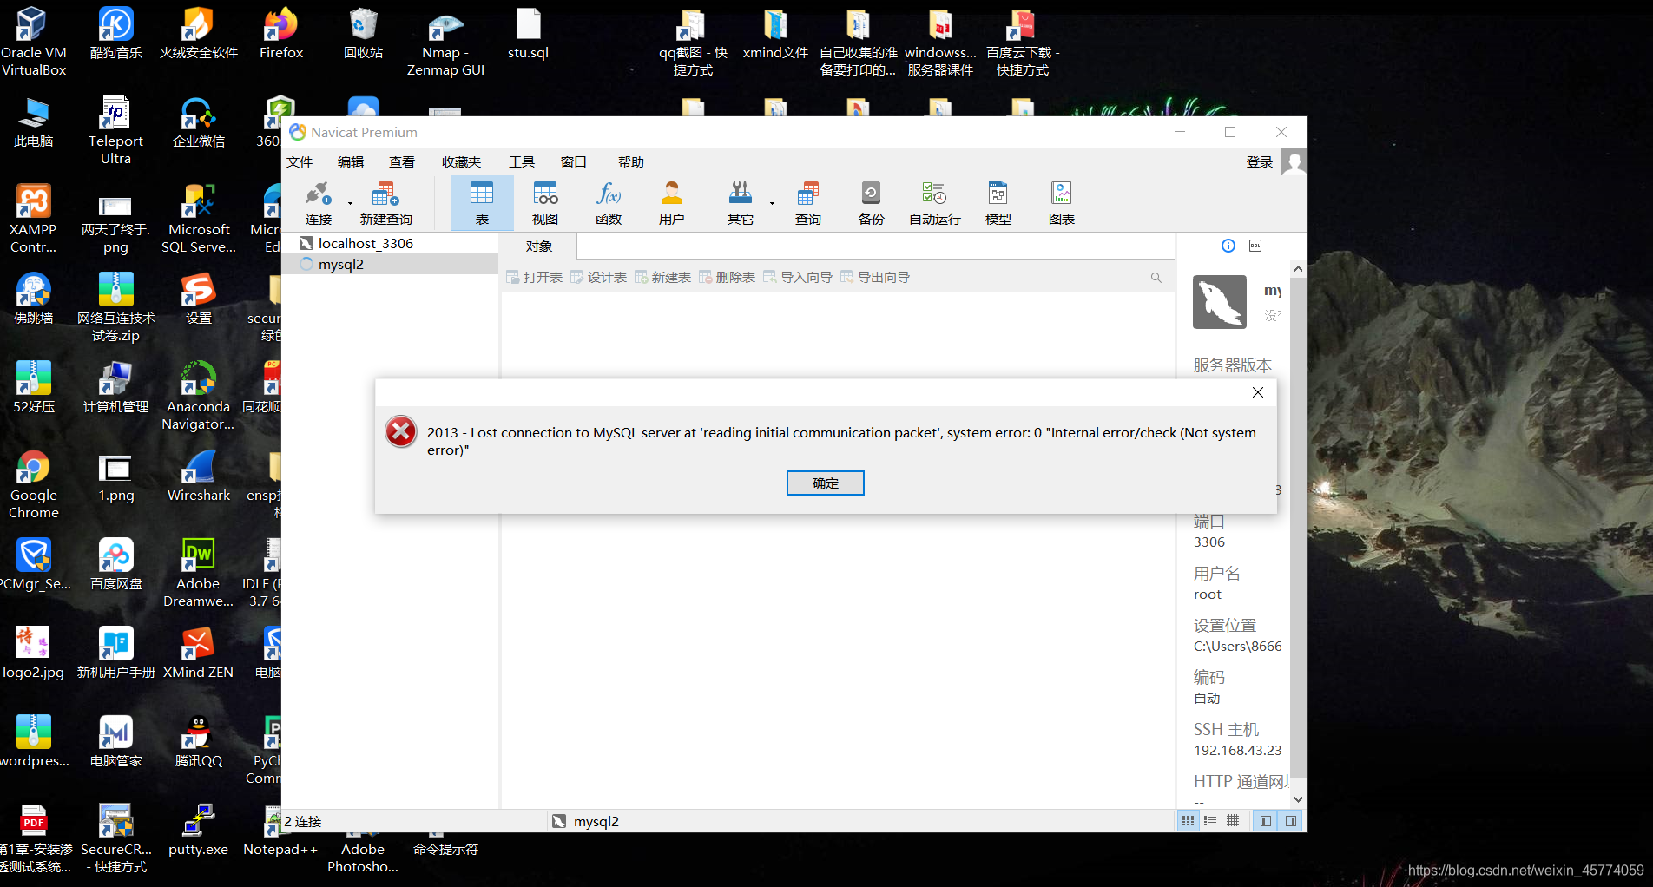Click 新建表 (New Table)
Image resolution: width=1653 pixels, height=887 pixels.
(x=662, y=277)
